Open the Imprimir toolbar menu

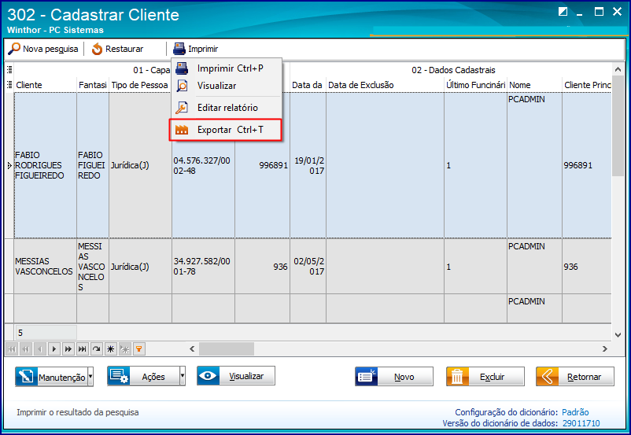[196, 49]
